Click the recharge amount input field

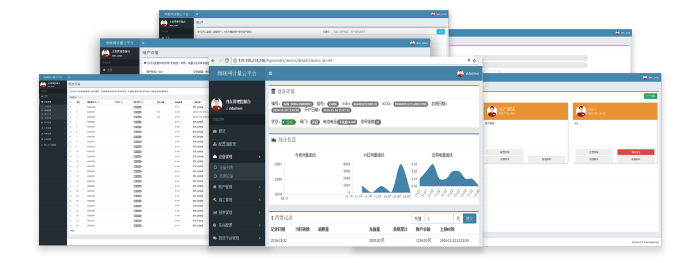tap(439, 219)
